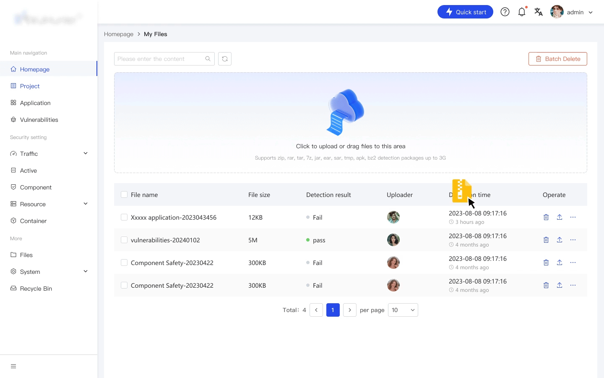
Task: Click Homepage breadcrumb link
Action: tap(119, 34)
